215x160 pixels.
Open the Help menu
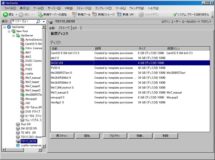(153, 8)
